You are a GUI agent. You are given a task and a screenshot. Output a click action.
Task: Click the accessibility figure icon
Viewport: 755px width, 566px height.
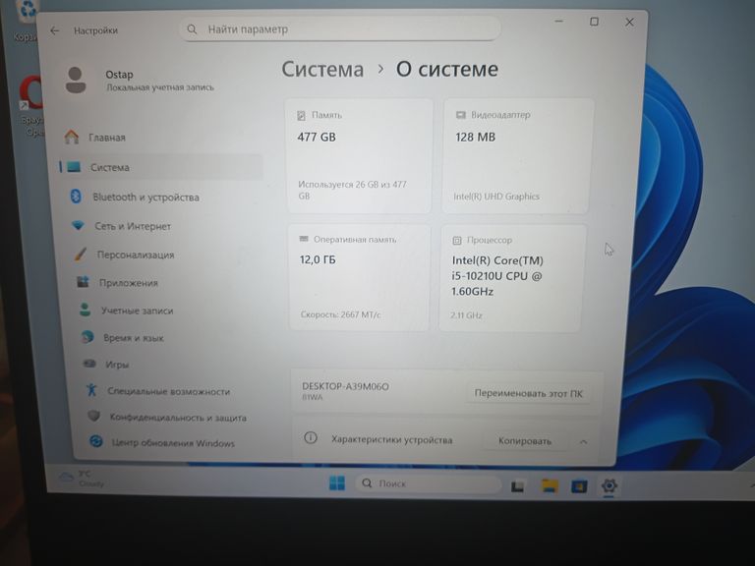pos(91,390)
